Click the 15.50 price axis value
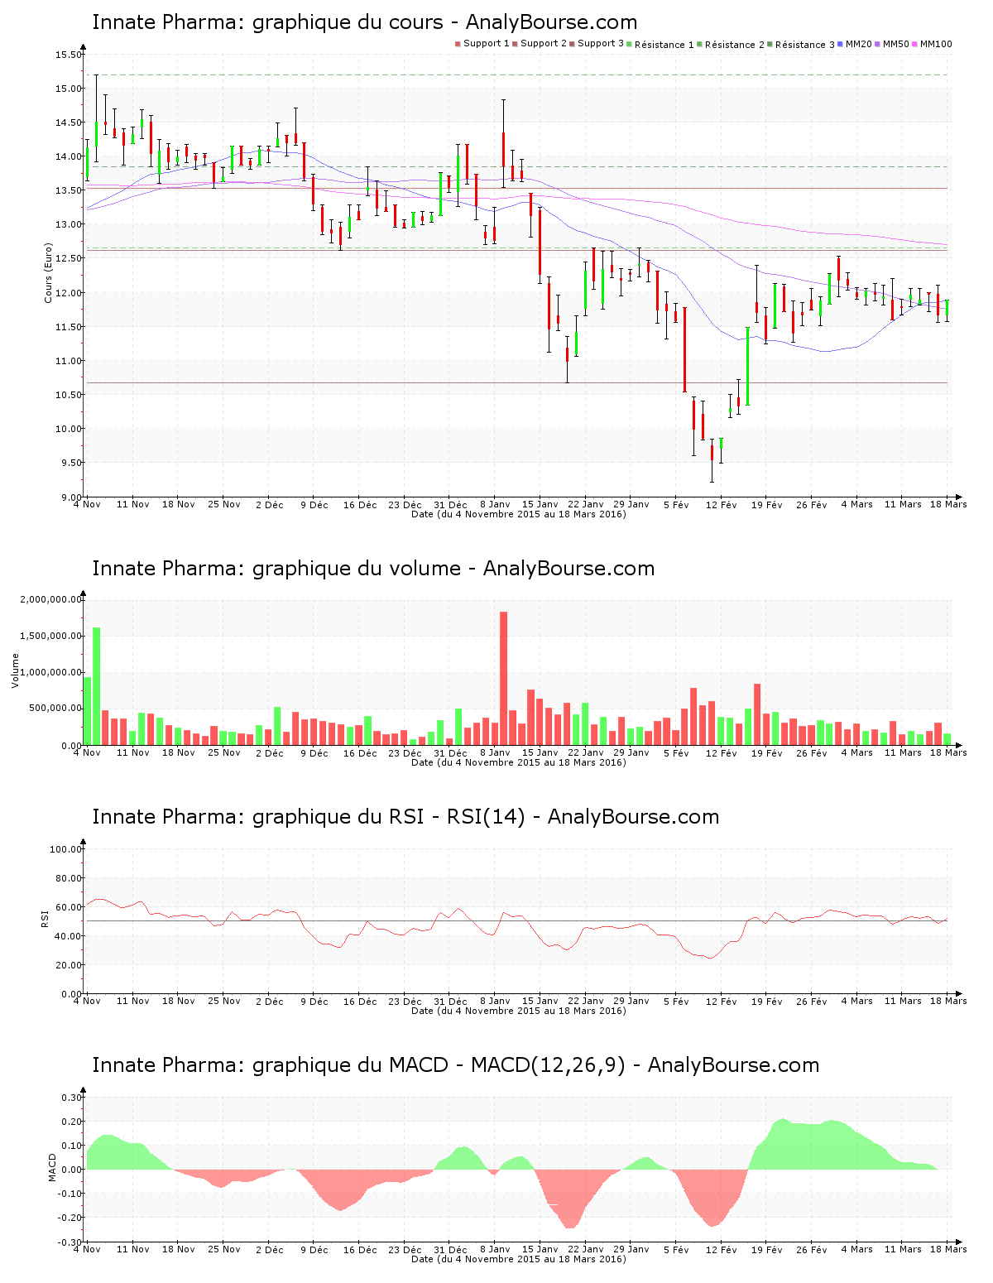 (x=69, y=55)
